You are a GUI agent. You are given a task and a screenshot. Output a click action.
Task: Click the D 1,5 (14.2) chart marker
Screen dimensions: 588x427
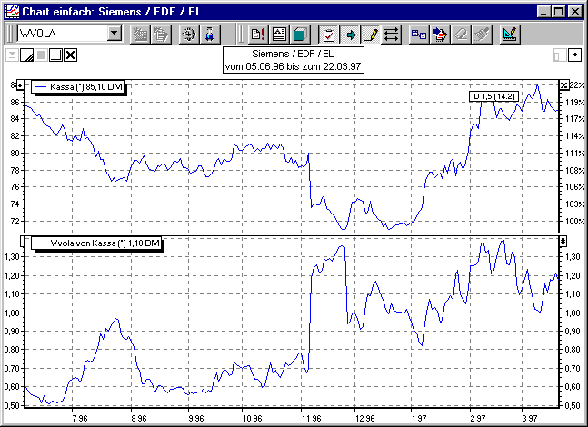[x=493, y=95]
